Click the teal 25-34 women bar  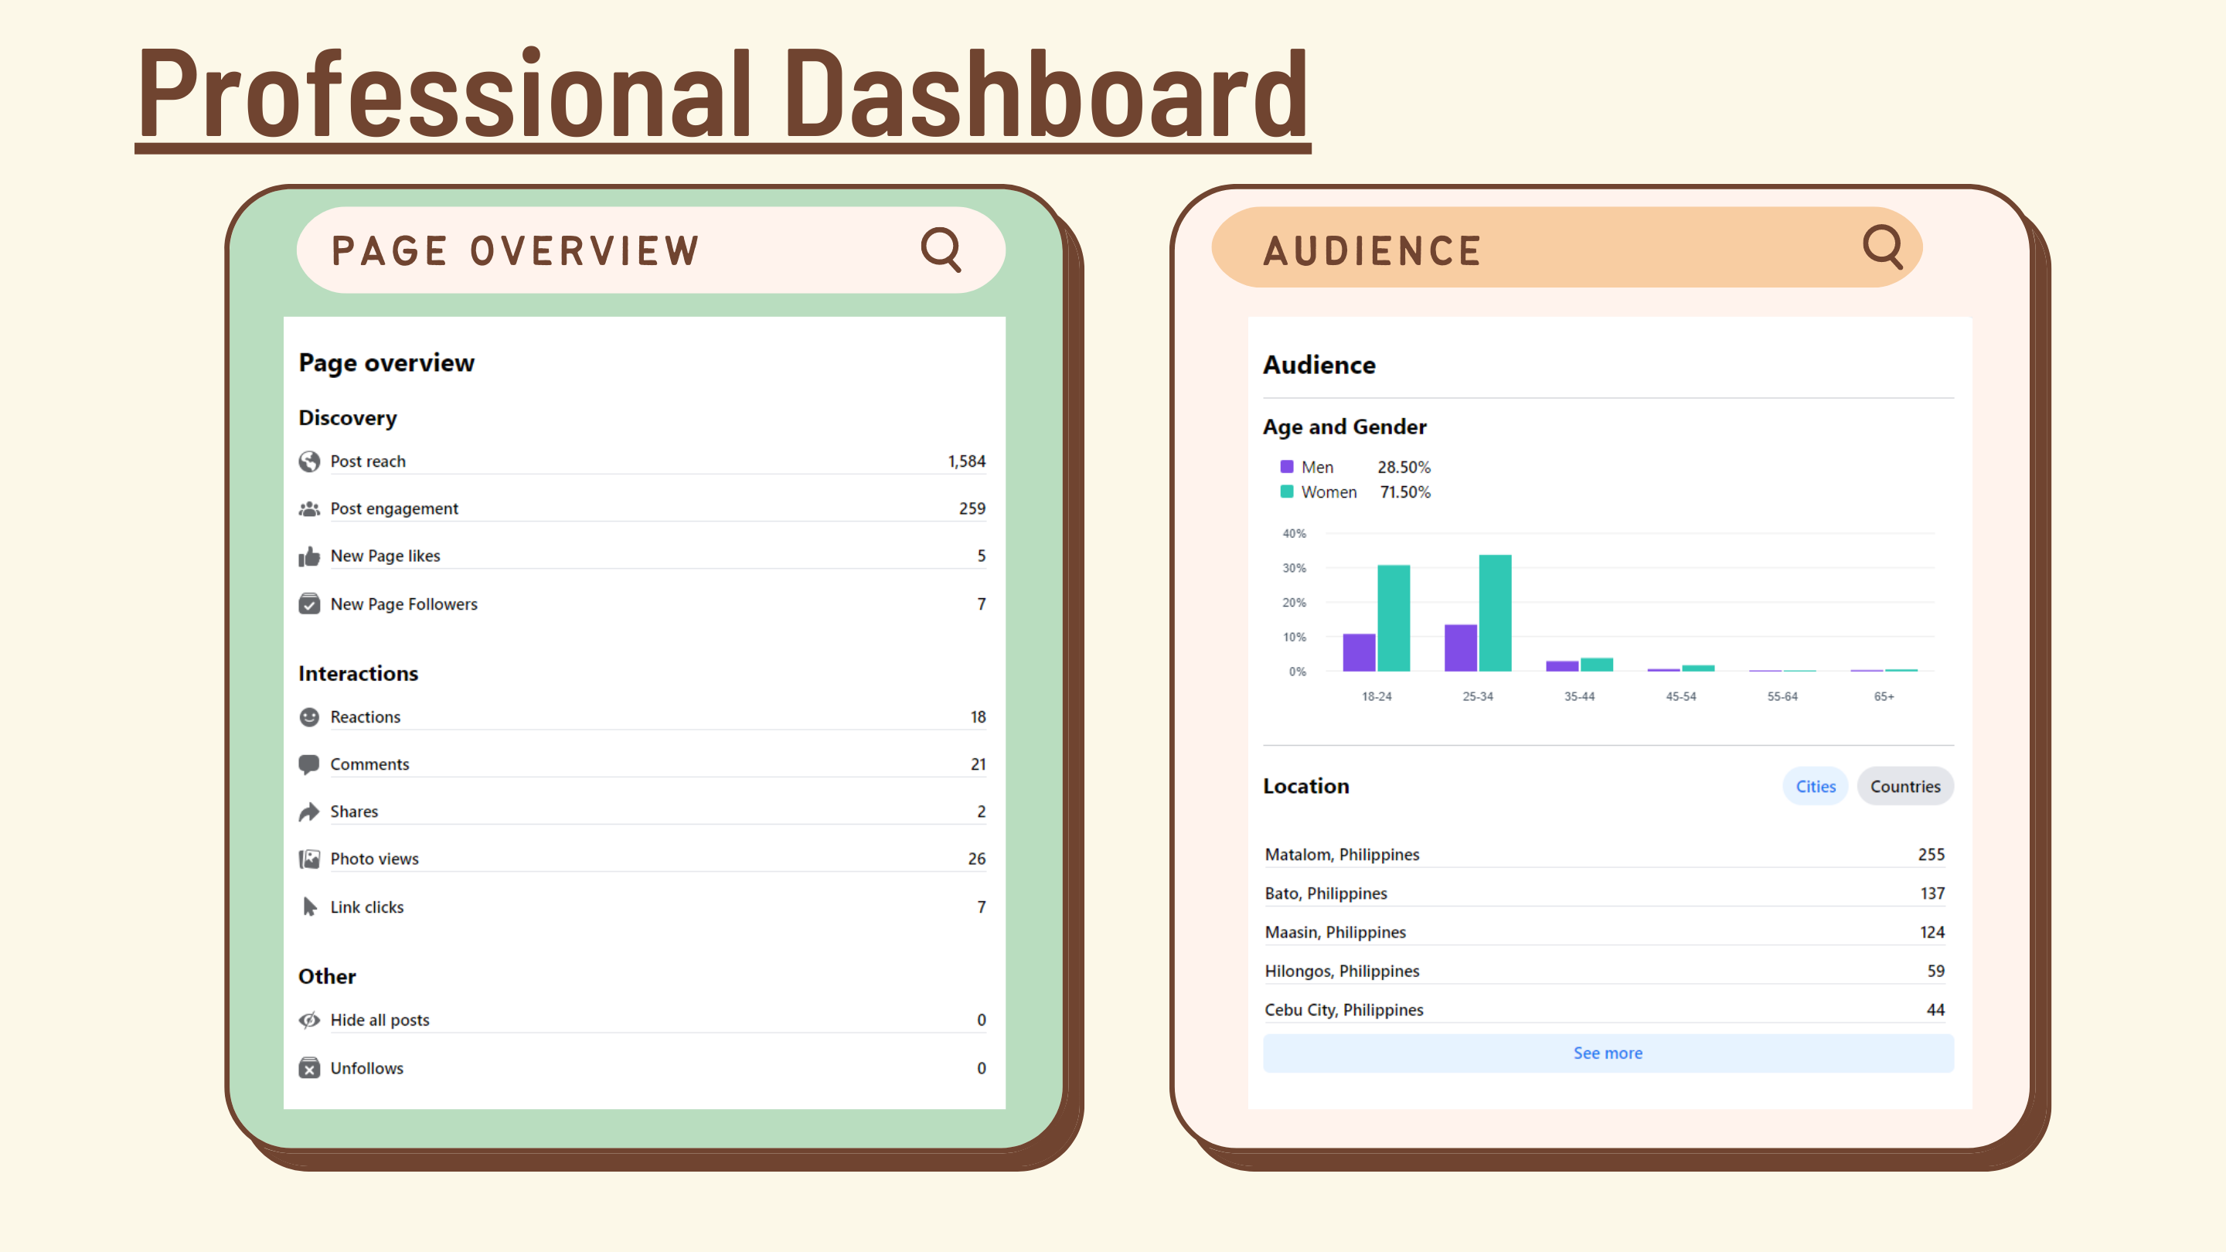(x=1495, y=613)
